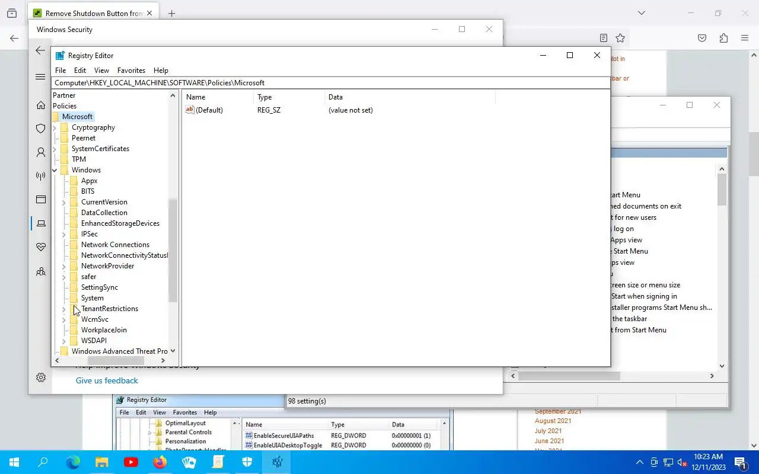
Task: Open Firewall & network protection icon
Action: [40, 176]
